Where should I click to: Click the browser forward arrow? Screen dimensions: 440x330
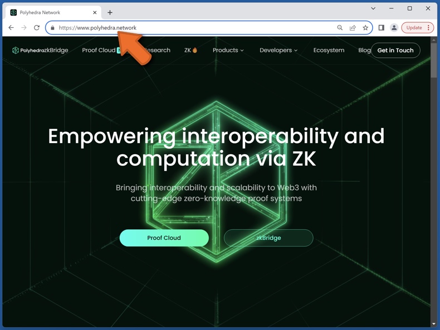pyautogui.click(x=24, y=27)
